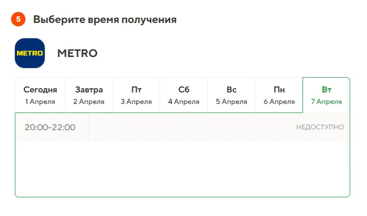
Task: Click the 1 Апреля date label
Action: pyautogui.click(x=40, y=102)
